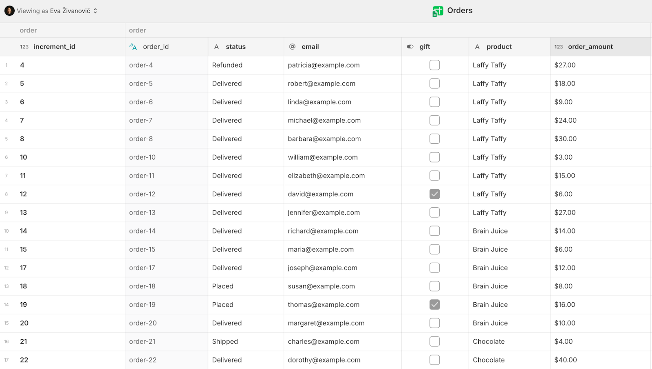This screenshot has height=369, width=652.
Task: Select the product column header
Action: tap(509, 47)
